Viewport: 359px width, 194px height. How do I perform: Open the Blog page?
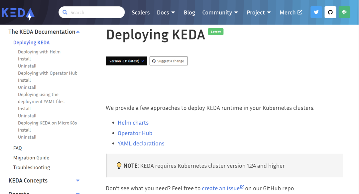[x=189, y=12]
